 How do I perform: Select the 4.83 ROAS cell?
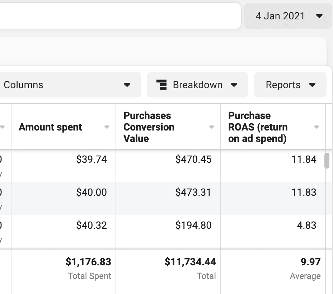pos(306,226)
